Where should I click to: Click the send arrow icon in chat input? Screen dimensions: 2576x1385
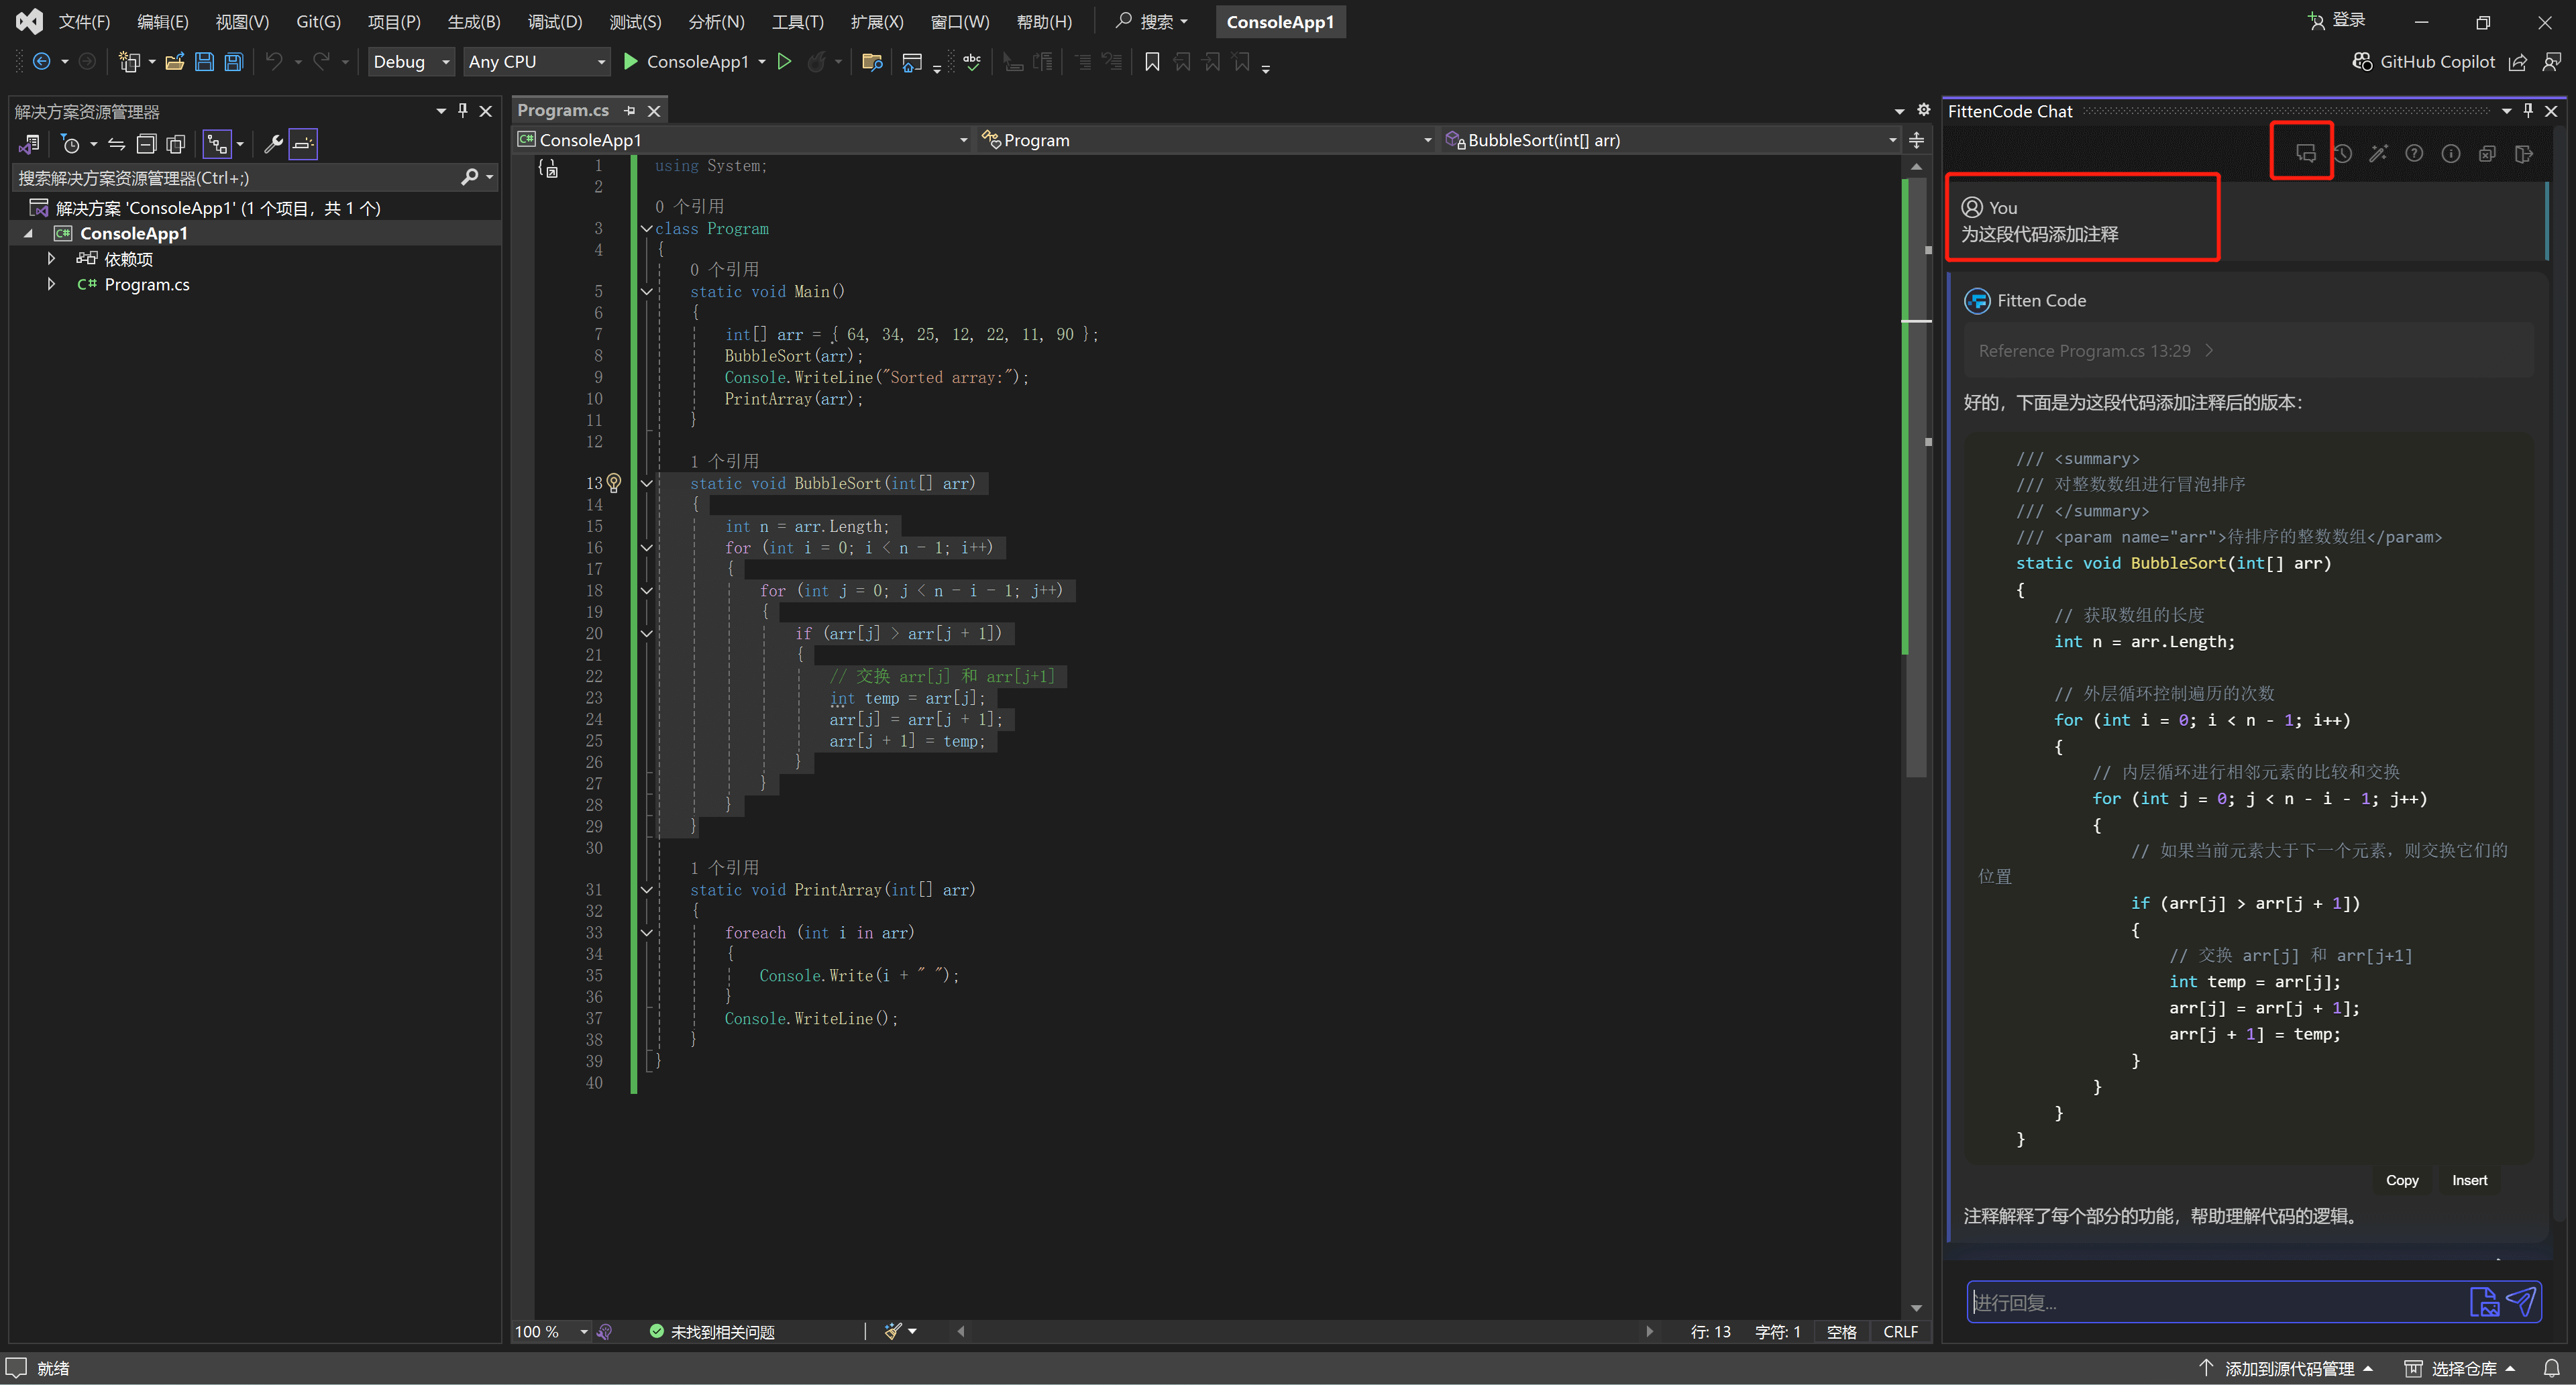pyautogui.click(x=2522, y=1301)
